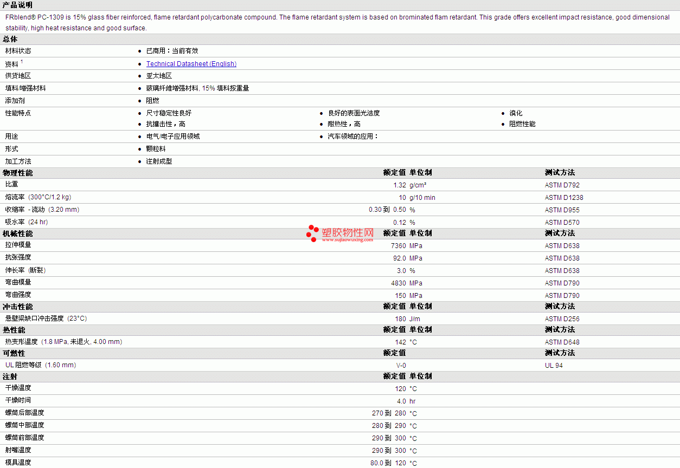Select the 7360 tensile modulus value

pyautogui.click(x=399, y=246)
